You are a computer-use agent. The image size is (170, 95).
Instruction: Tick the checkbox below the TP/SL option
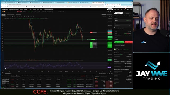(x=115, y=40)
